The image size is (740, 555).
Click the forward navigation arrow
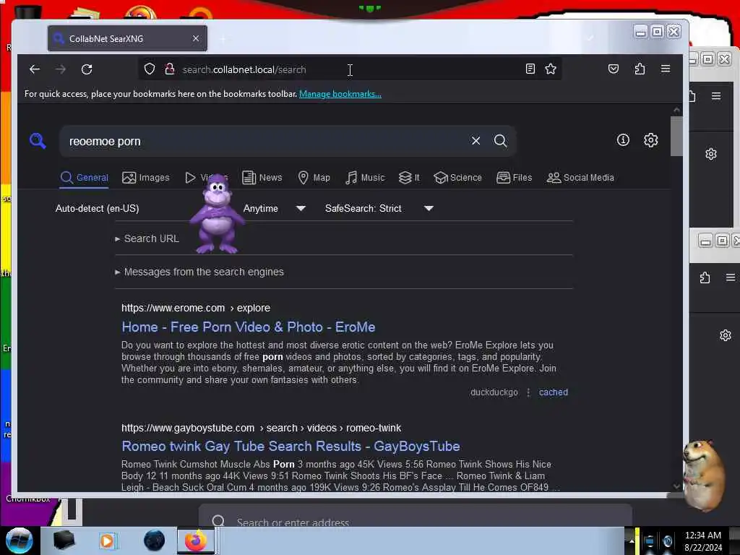[61, 69]
